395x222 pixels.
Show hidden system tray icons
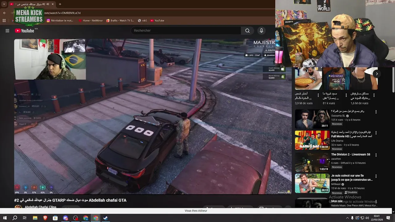point(347,218)
